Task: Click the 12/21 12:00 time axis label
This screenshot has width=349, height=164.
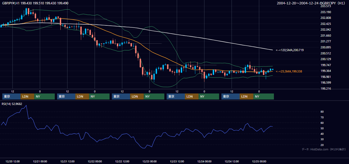Action: [67, 161]
